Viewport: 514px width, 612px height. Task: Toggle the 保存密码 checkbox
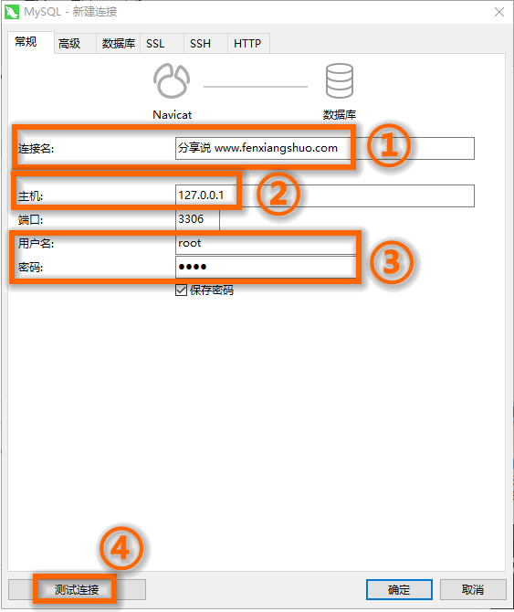click(x=181, y=290)
